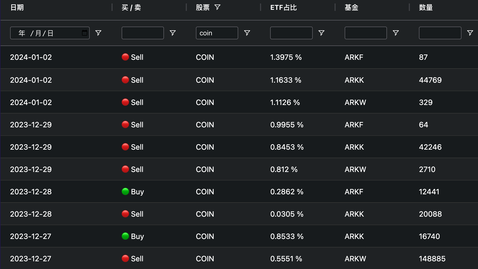Open the ETF占比 column filter icon
This screenshot has width=478, height=269.
(x=322, y=33)
